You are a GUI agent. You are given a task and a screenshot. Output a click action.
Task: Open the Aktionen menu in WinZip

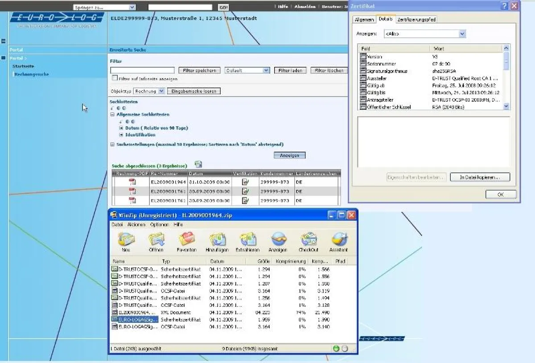click(x=136, y=225)
